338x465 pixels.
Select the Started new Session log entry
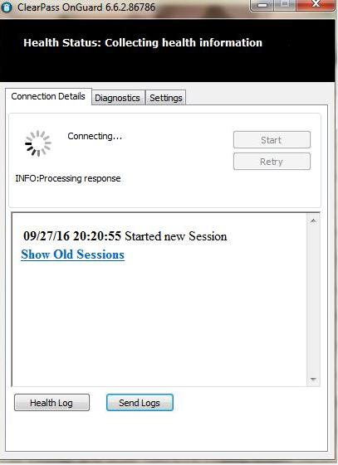point(125,236)
